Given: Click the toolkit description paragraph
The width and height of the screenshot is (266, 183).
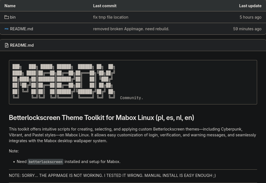Looking at the screenshot, I should [132, 135].
